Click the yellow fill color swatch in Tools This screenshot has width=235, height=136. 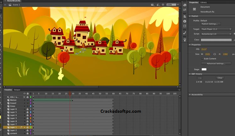(0, 117)
